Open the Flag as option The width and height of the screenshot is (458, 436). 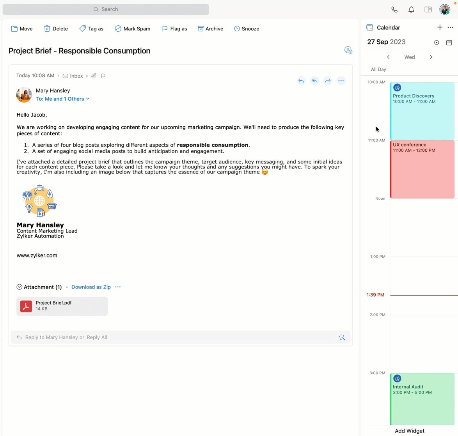tap(174, 28)
